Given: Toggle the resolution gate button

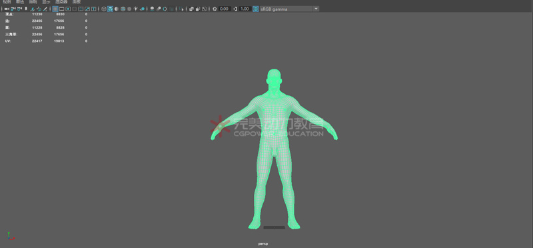Looking at the screenshot, I should [68, 9].
